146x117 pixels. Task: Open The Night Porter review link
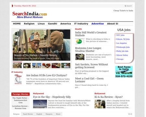coord(20,100)
